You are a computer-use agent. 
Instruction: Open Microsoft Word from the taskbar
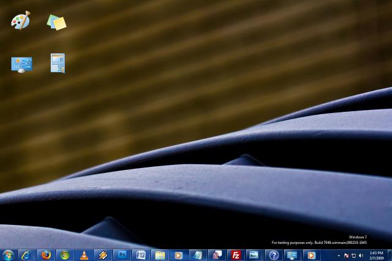[x=141, y=255]
